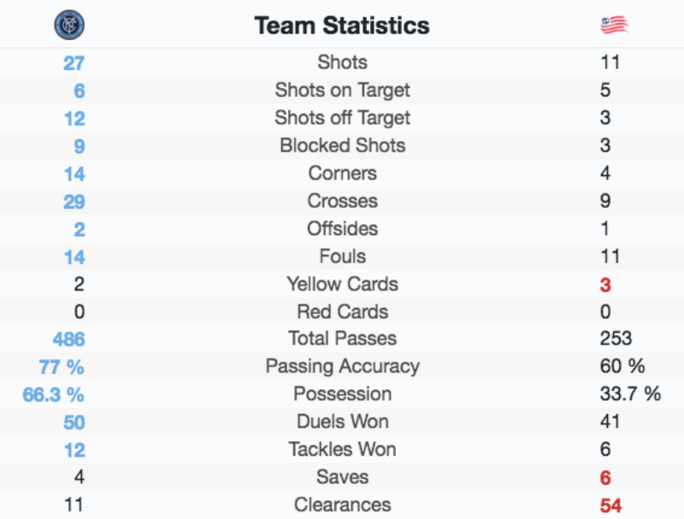Select the red 3 yellow cards value

[x=605, y=285]
